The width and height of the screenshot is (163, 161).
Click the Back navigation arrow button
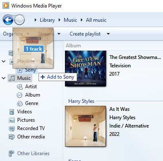[8, 20]
